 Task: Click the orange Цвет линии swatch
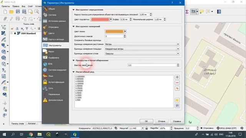click(x=114, y=31)
